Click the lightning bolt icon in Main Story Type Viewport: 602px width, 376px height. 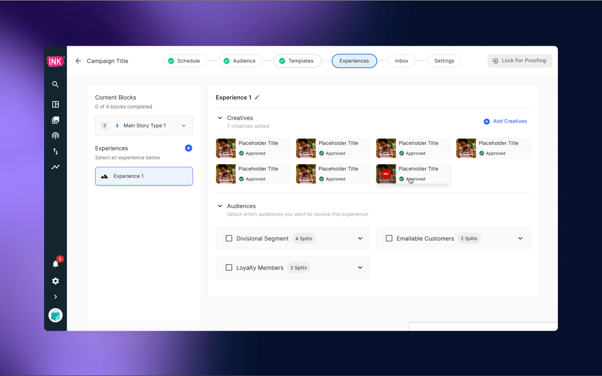pyautogui.click(x=117, y=126)
